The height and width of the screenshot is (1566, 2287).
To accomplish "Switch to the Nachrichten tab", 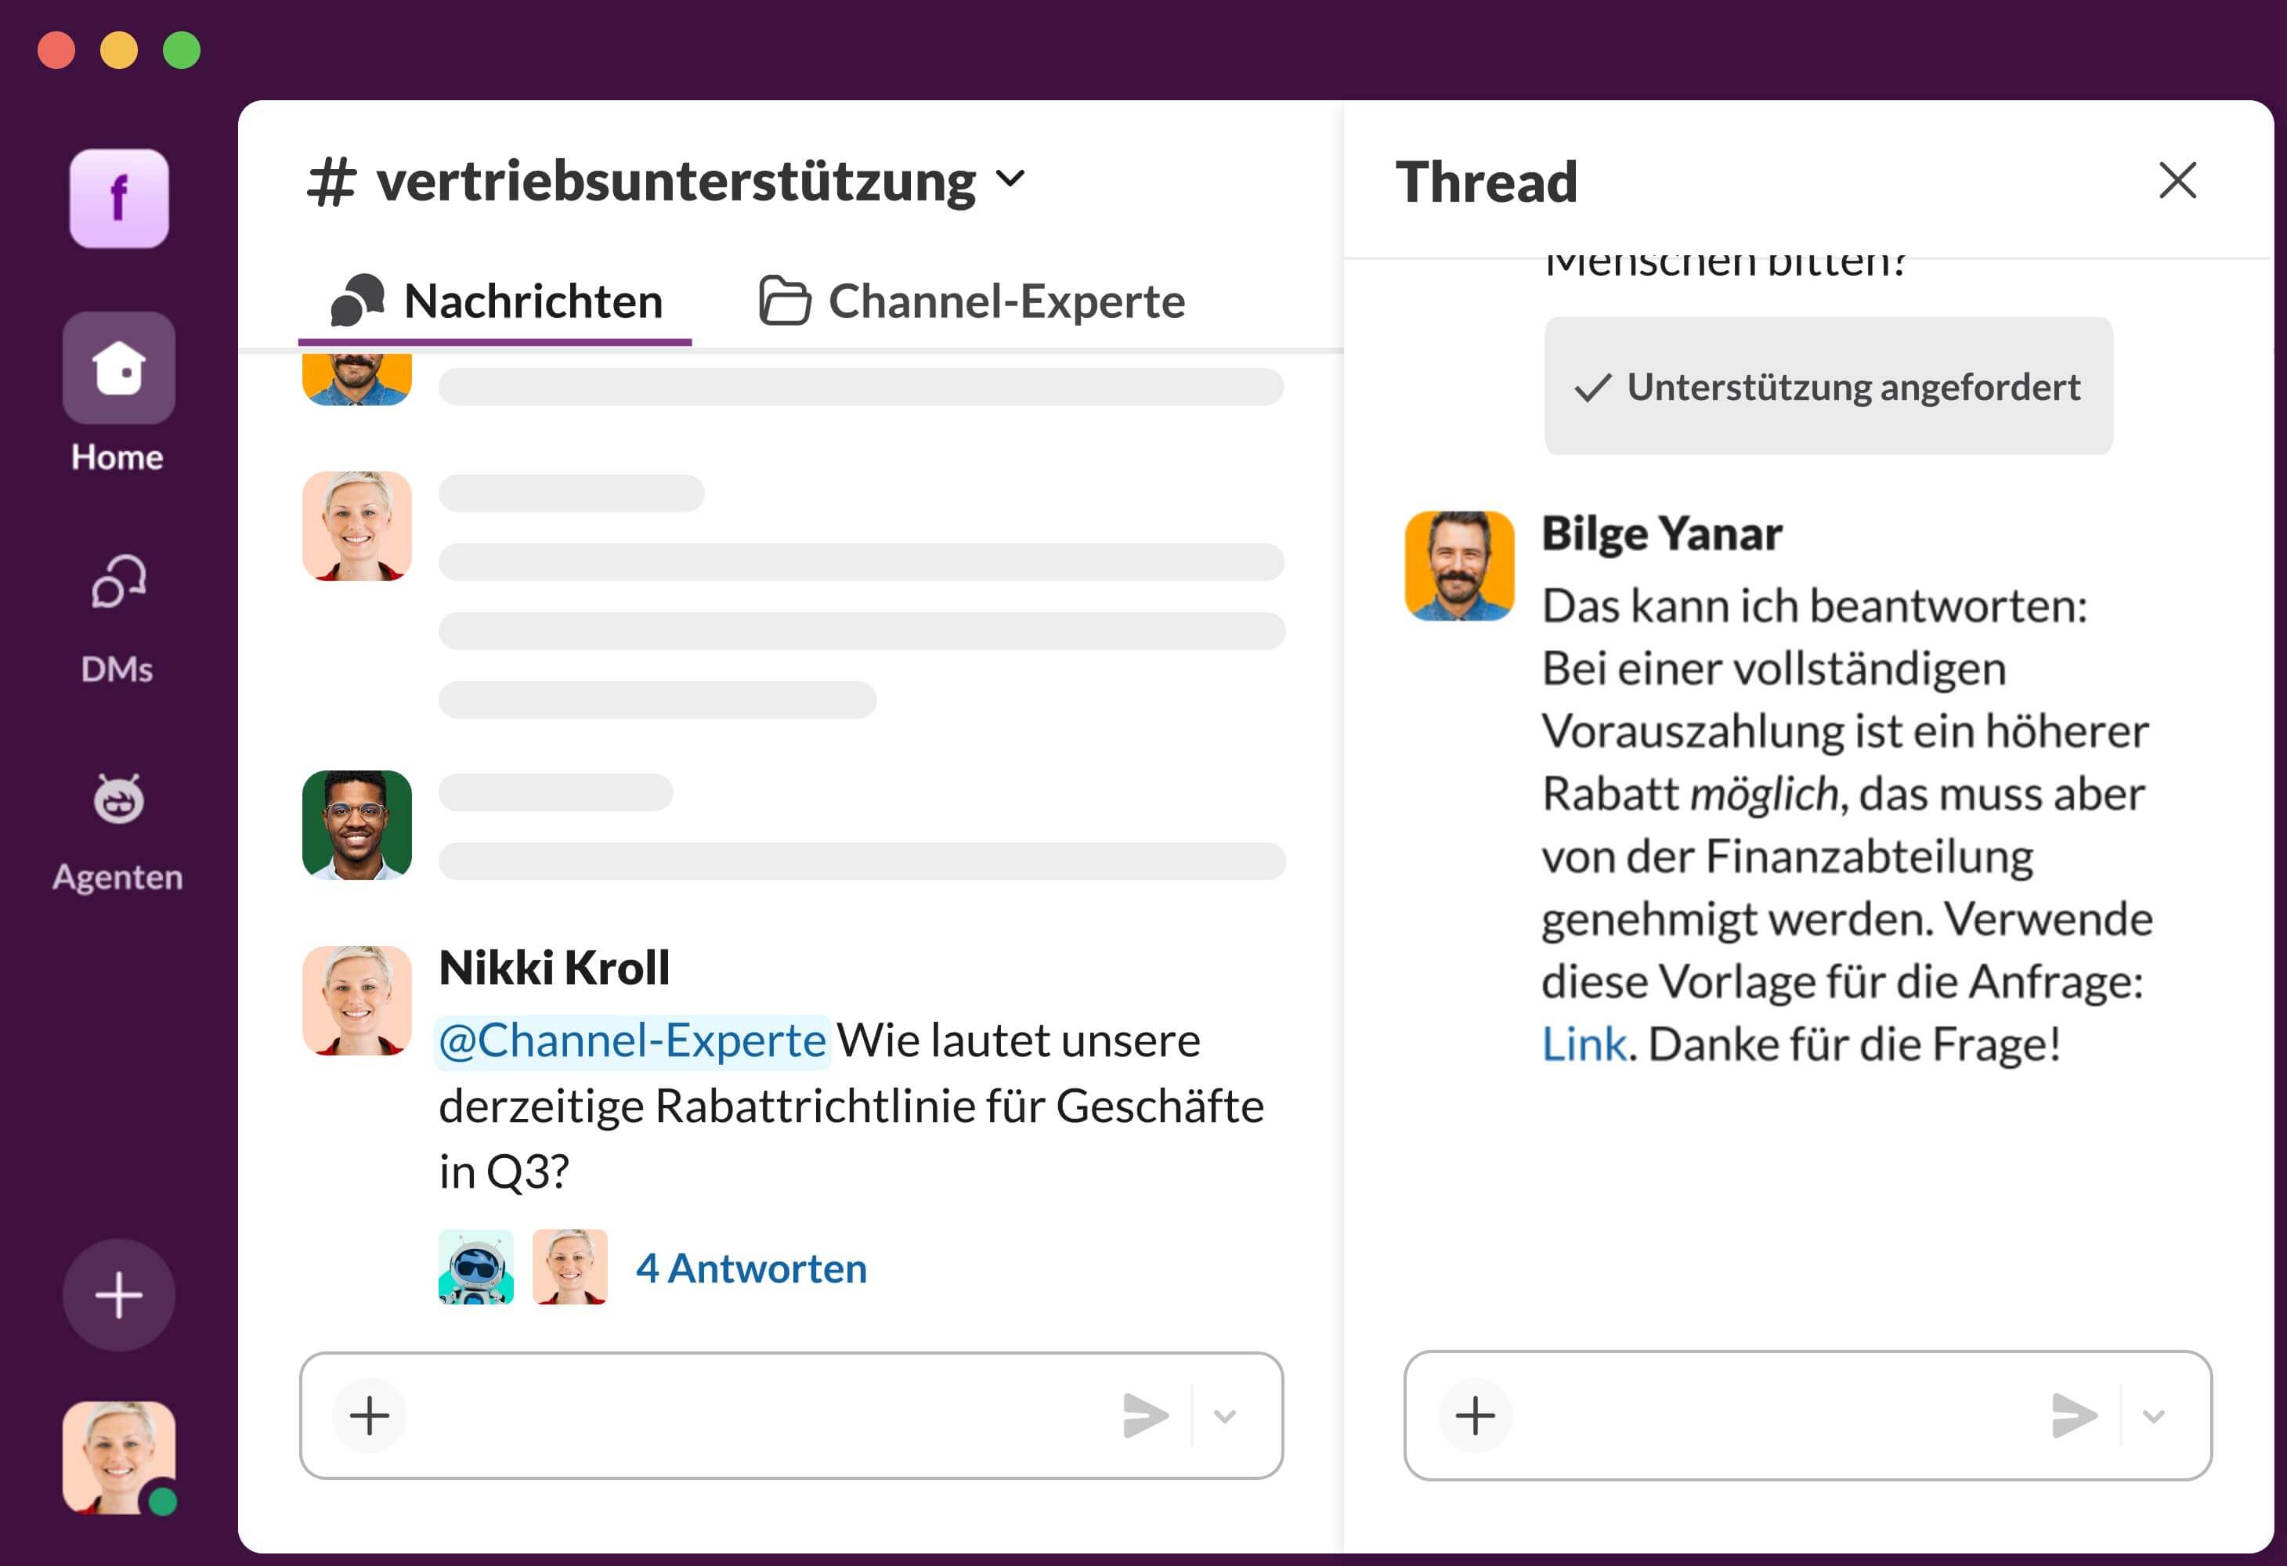I will (x=497, y=301).
